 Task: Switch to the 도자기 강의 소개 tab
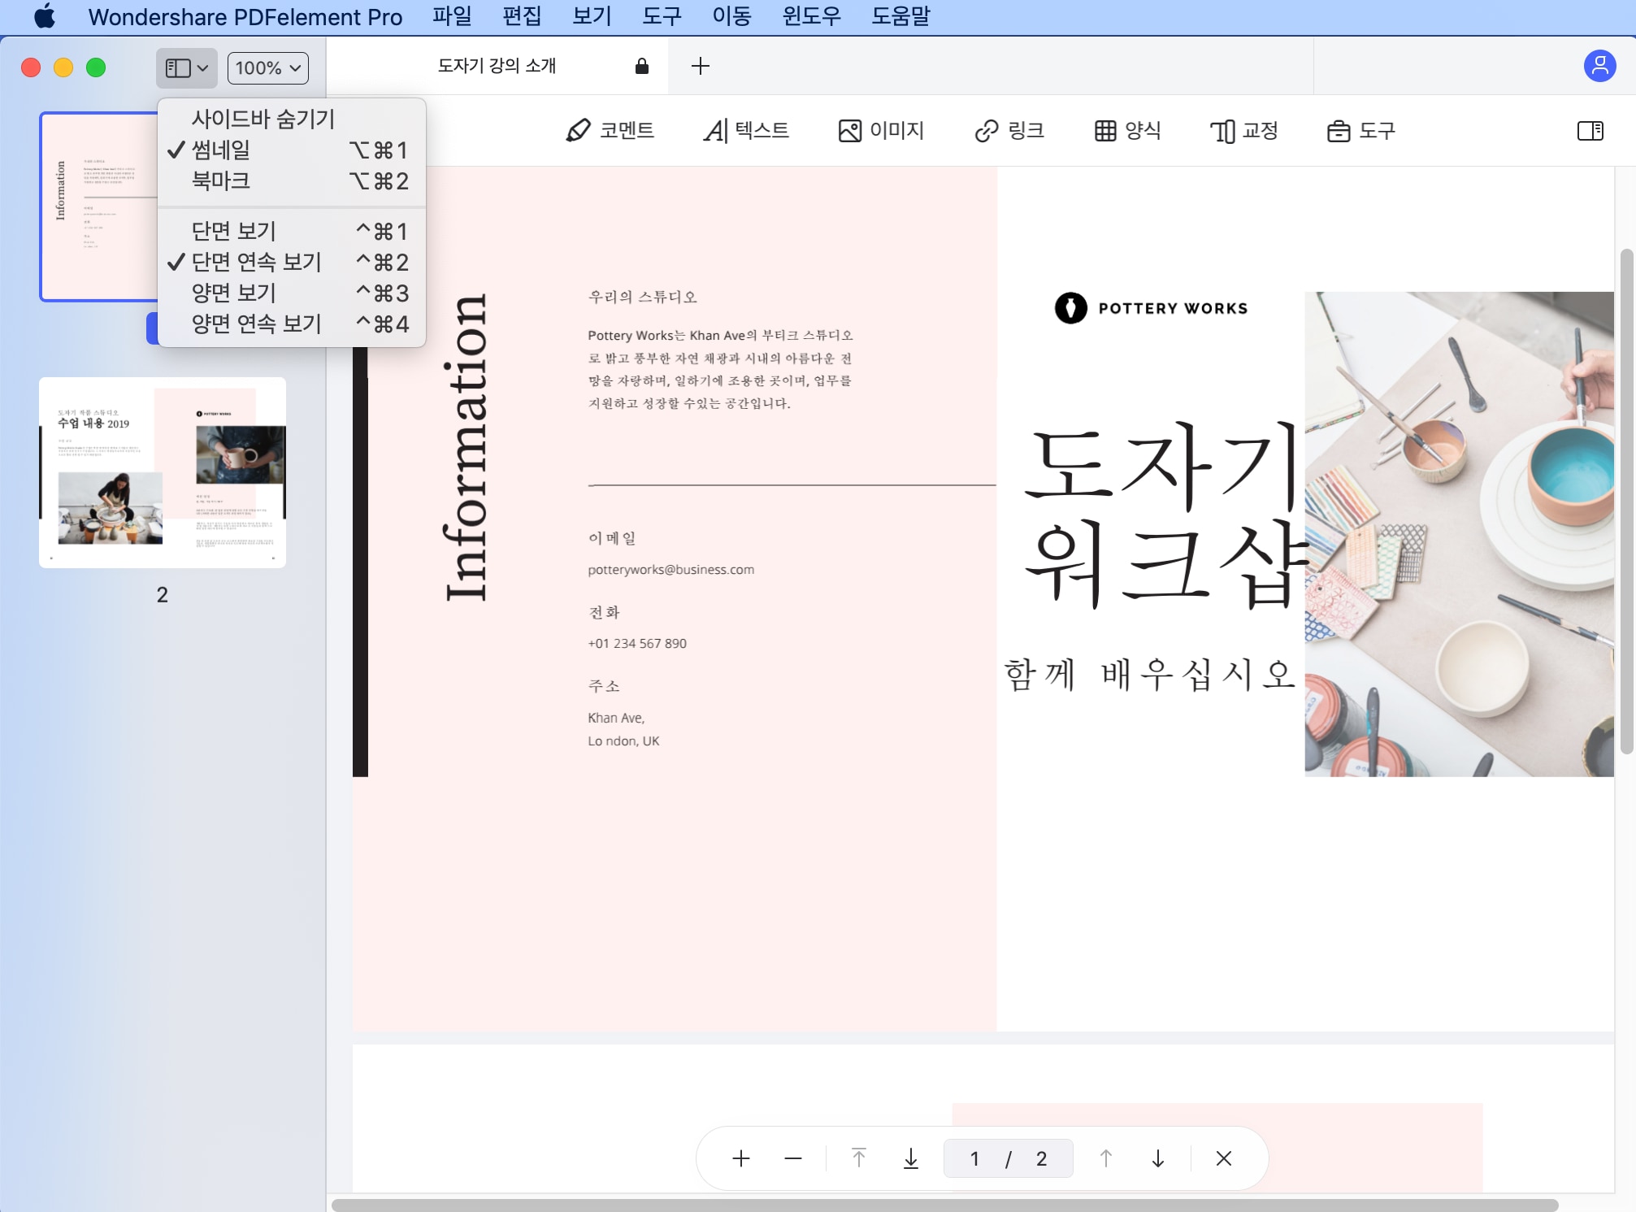click(497, 66)
